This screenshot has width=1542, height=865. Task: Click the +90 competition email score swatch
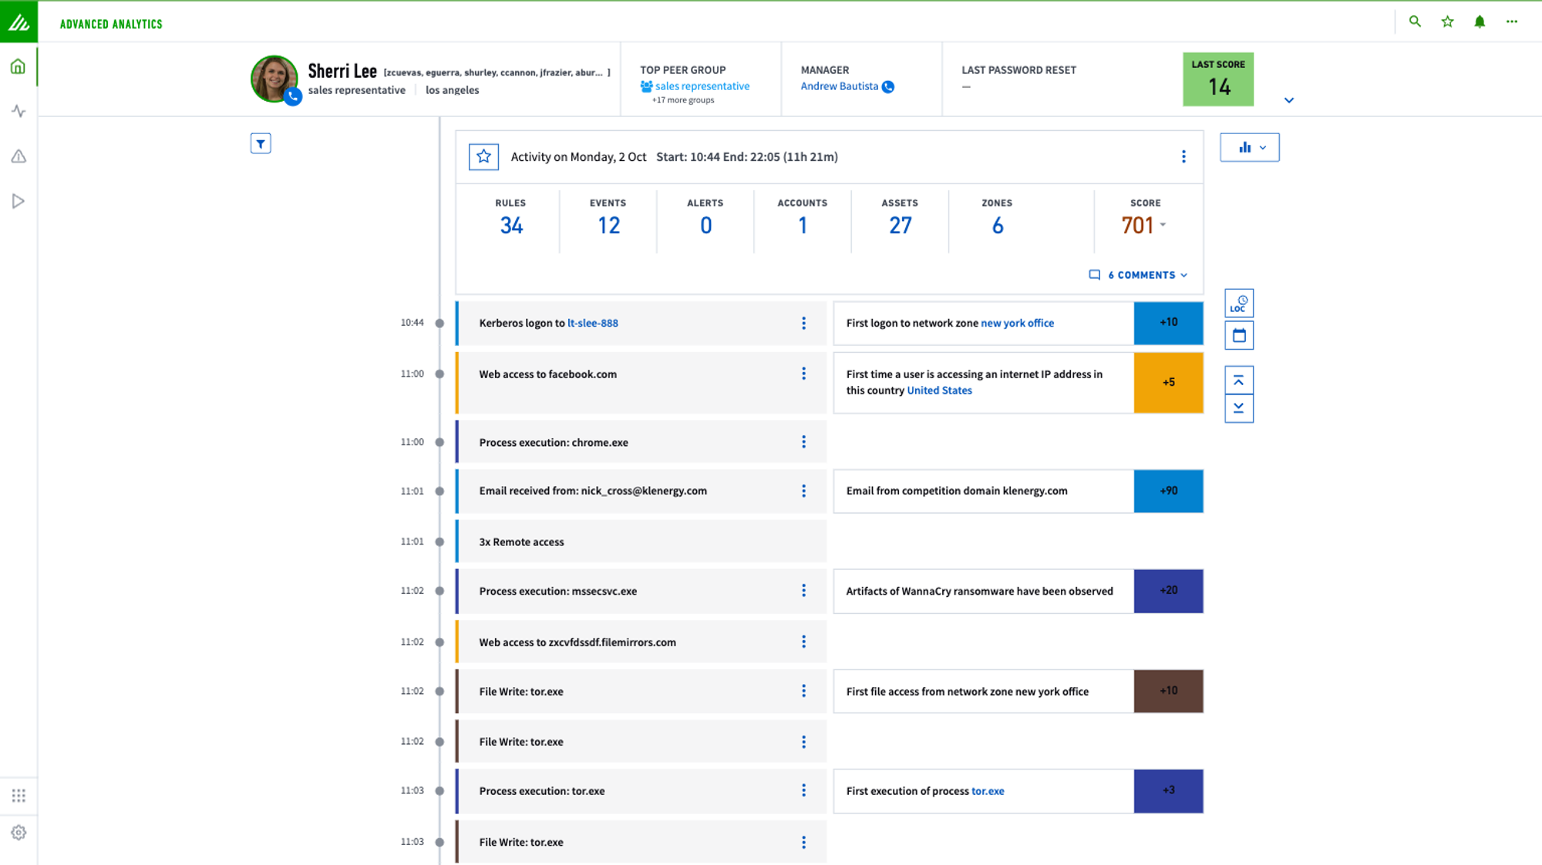click(x=1167, y=491)
